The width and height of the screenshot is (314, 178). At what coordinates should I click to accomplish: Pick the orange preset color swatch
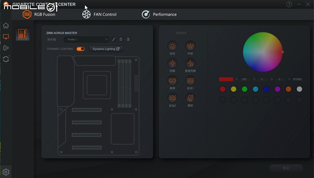(288, 89)
